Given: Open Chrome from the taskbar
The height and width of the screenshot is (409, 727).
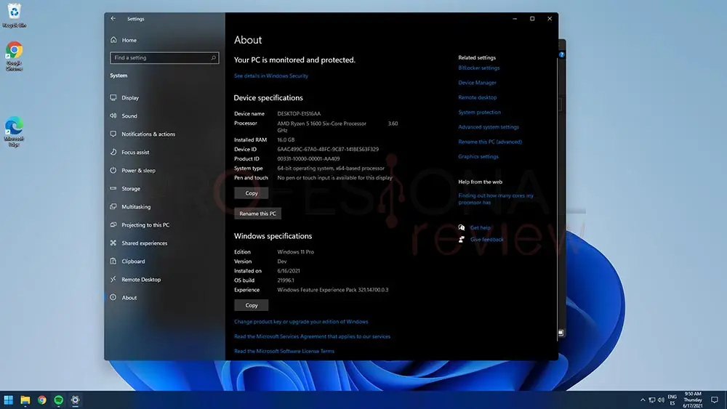Looking at the screenshot, I should 41,400.
